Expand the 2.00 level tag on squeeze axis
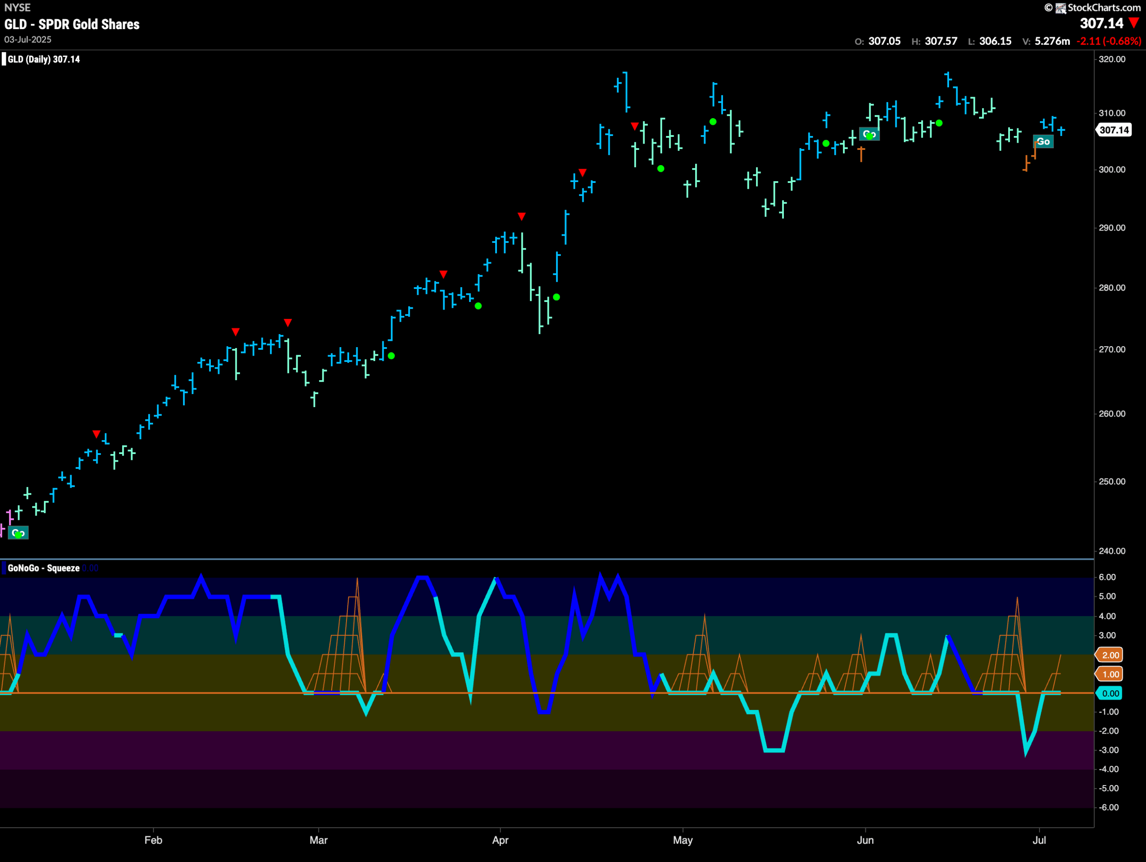 [x=1109, y=654]
